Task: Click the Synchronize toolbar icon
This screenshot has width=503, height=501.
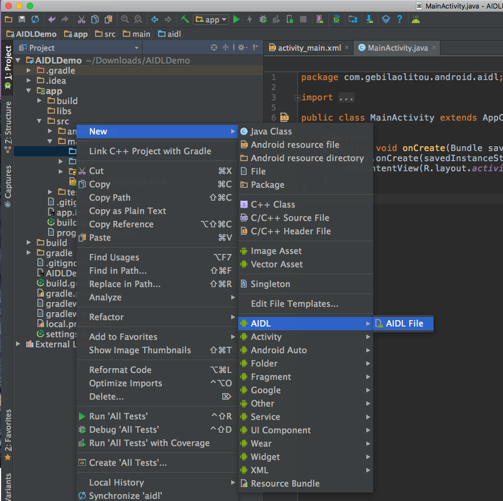Action: click(35, 20)
